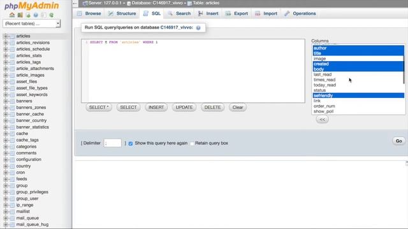Click the table icon beside categories
408x229 pixels.
tap(12, 146)
